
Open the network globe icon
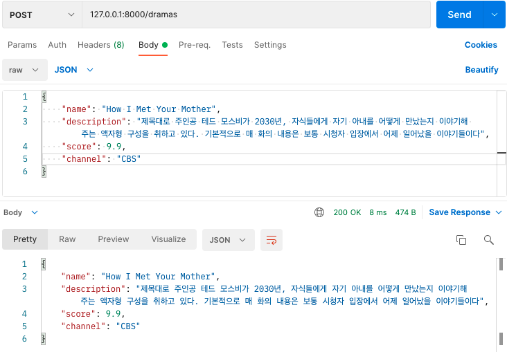319,212
